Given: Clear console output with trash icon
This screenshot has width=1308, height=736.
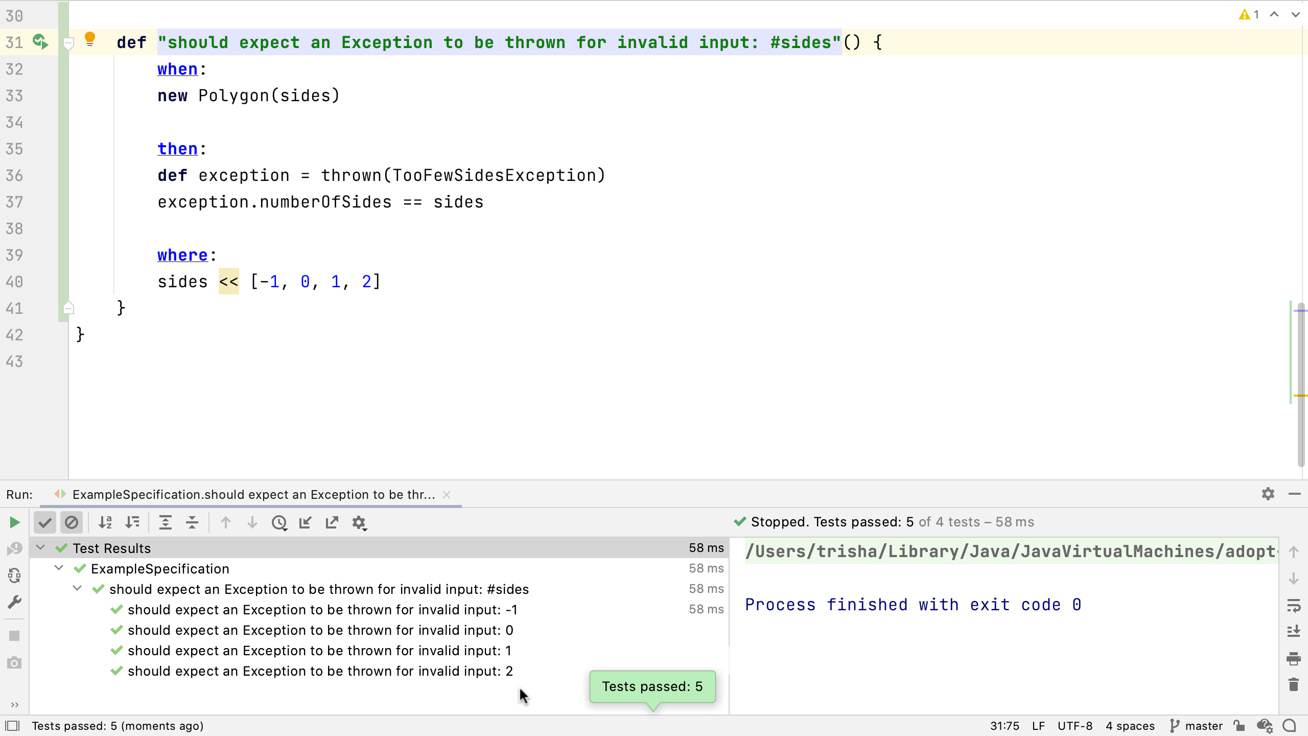Looking at the screenshot, I should click(1293, 684).
